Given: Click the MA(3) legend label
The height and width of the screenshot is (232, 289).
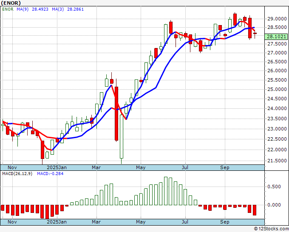Looking at the screenshot, I should [58, 9].
